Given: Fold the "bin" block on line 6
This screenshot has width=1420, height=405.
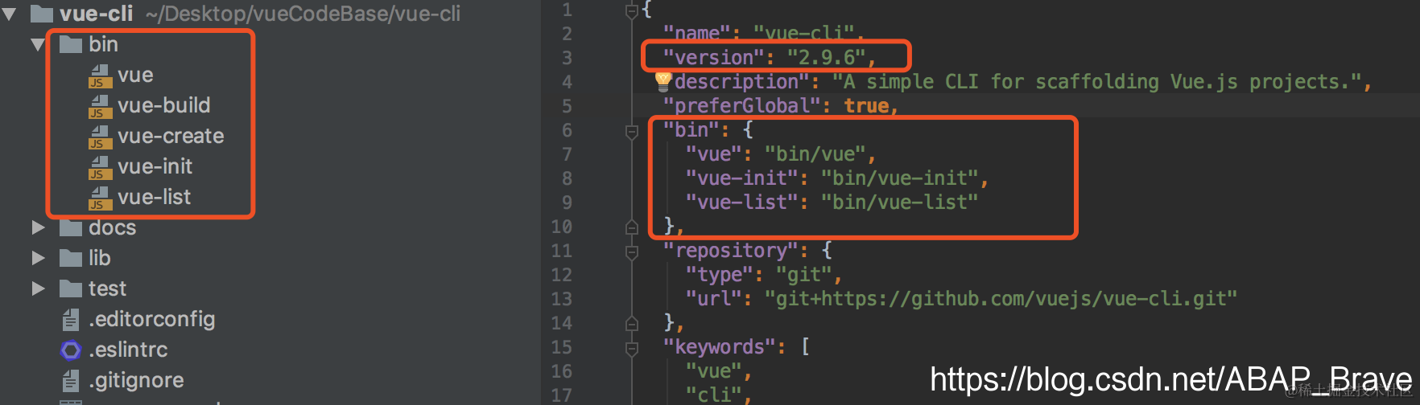Looking at the screenshot, I should tap(632, 131).
